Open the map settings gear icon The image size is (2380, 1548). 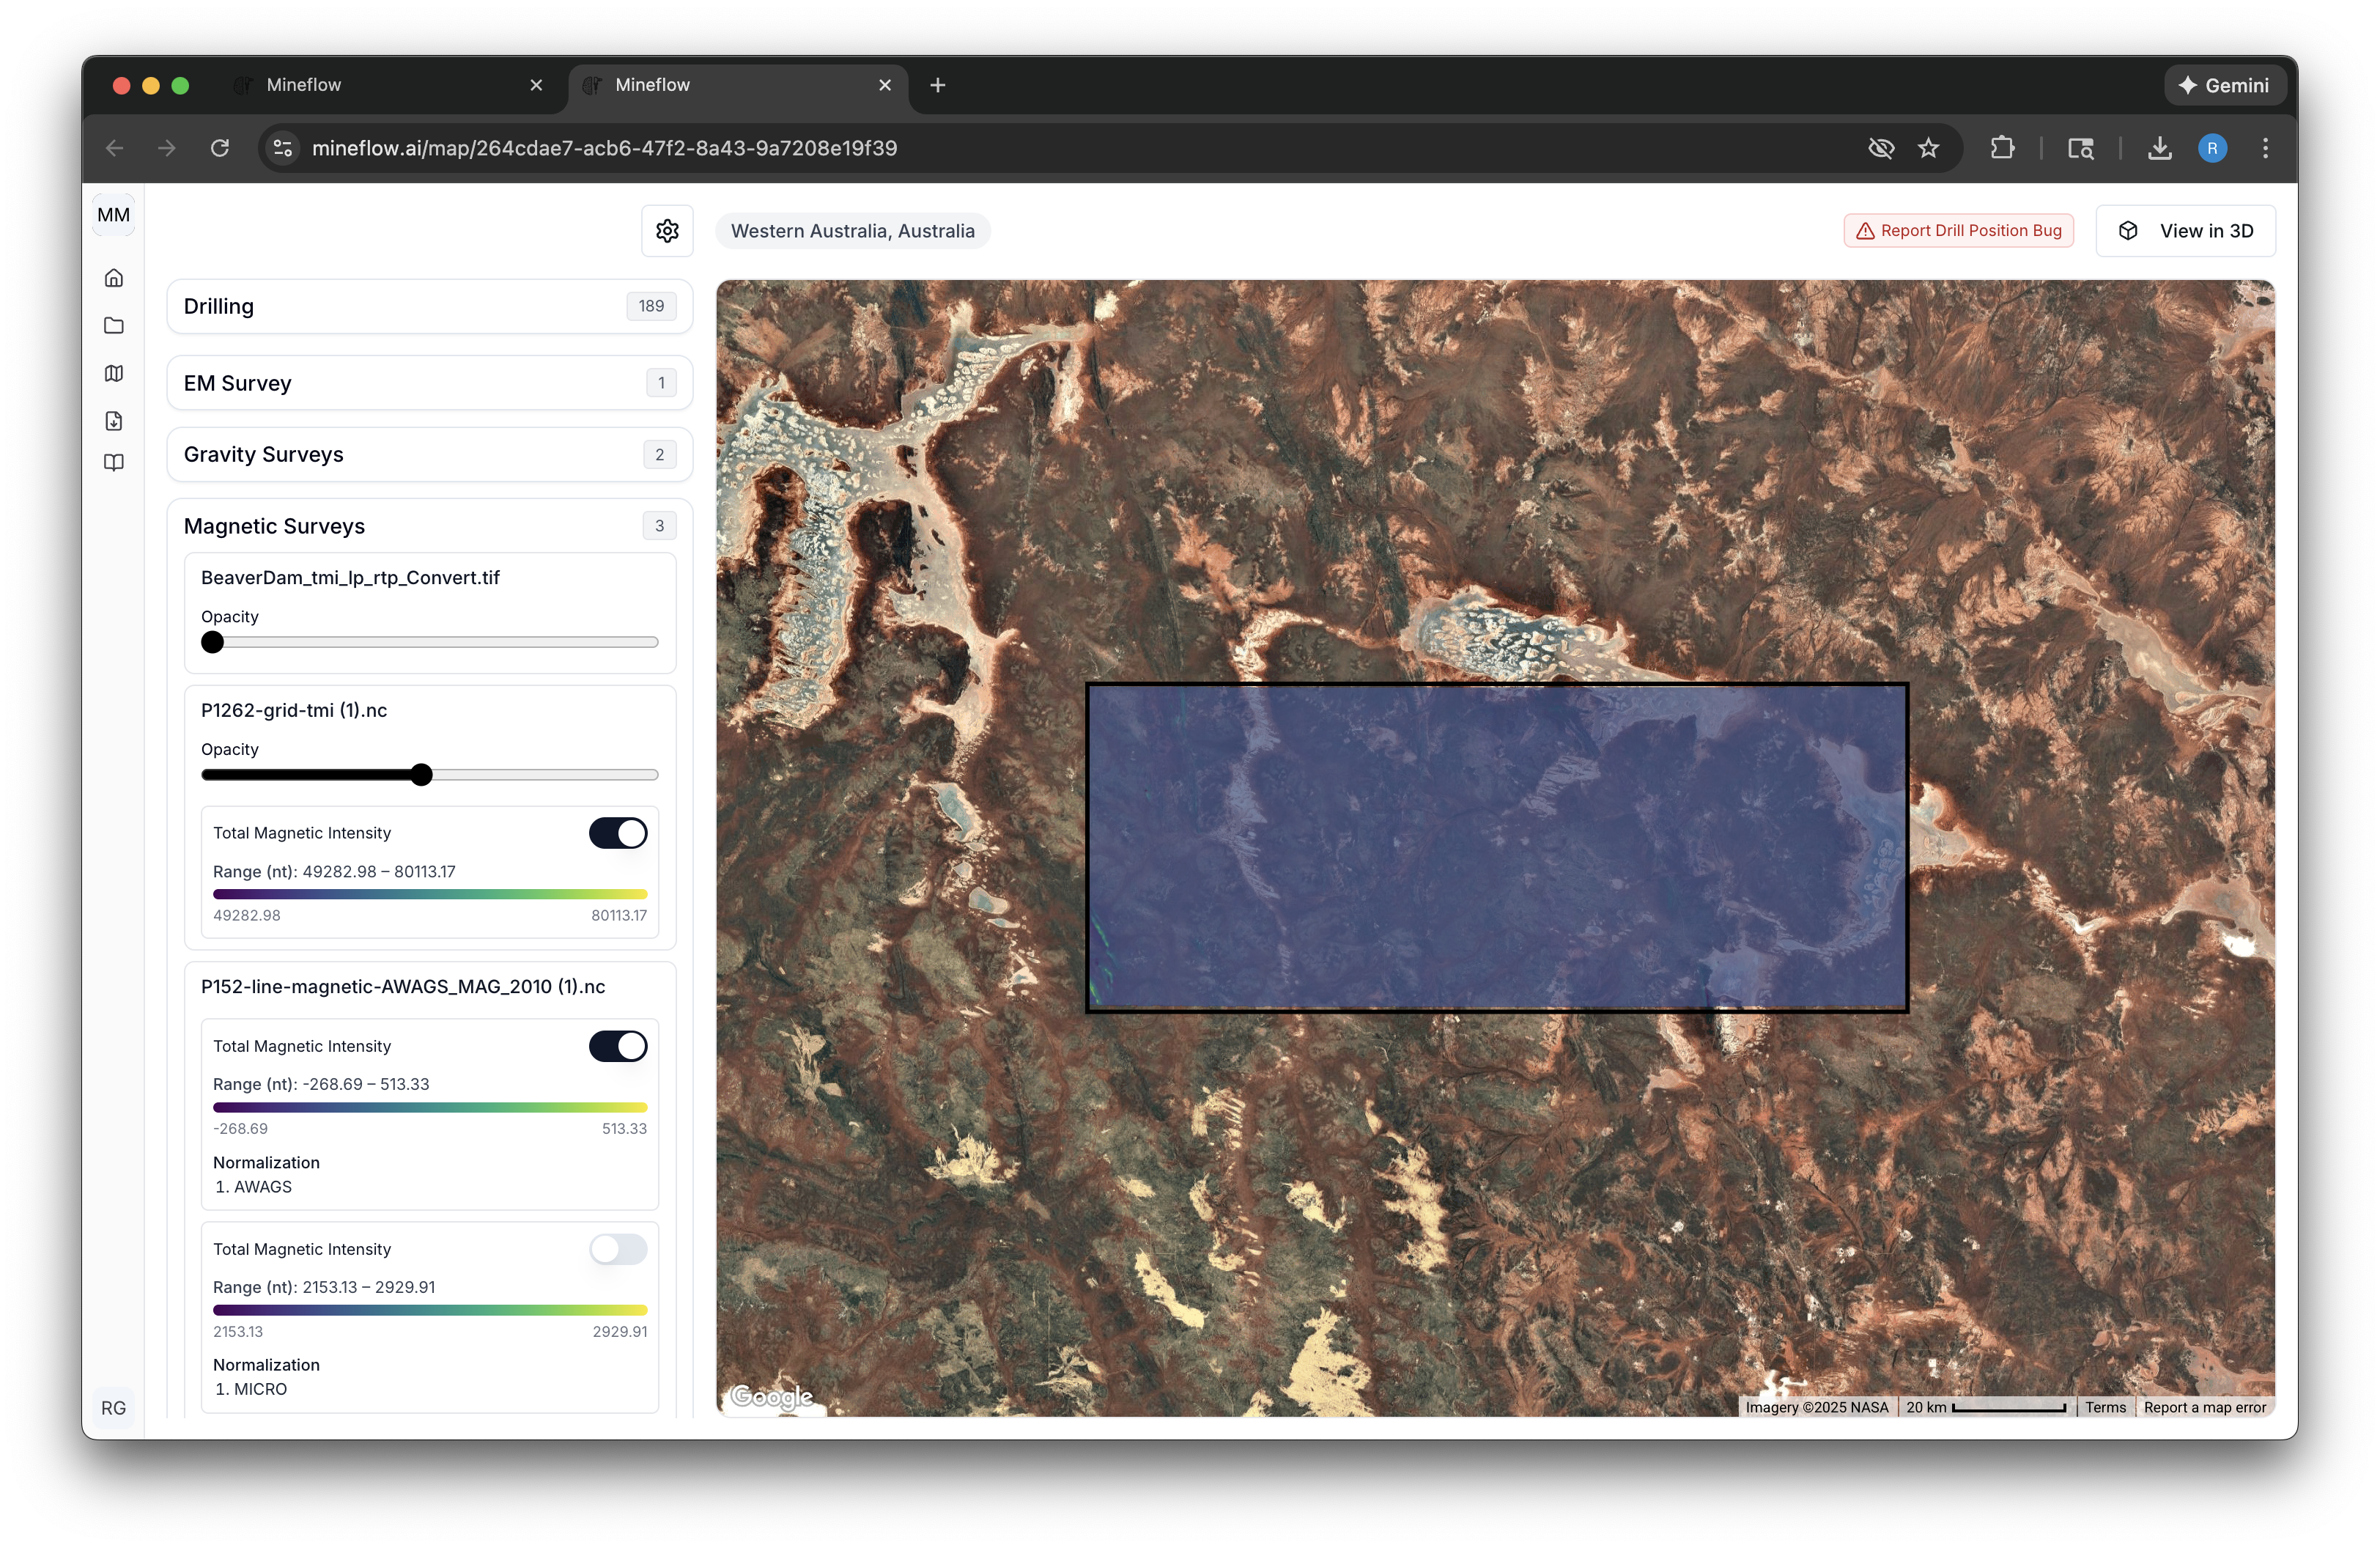666,230
